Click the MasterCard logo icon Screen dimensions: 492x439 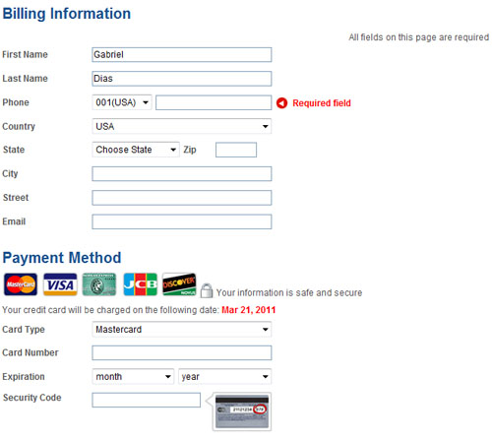(21, 284)
